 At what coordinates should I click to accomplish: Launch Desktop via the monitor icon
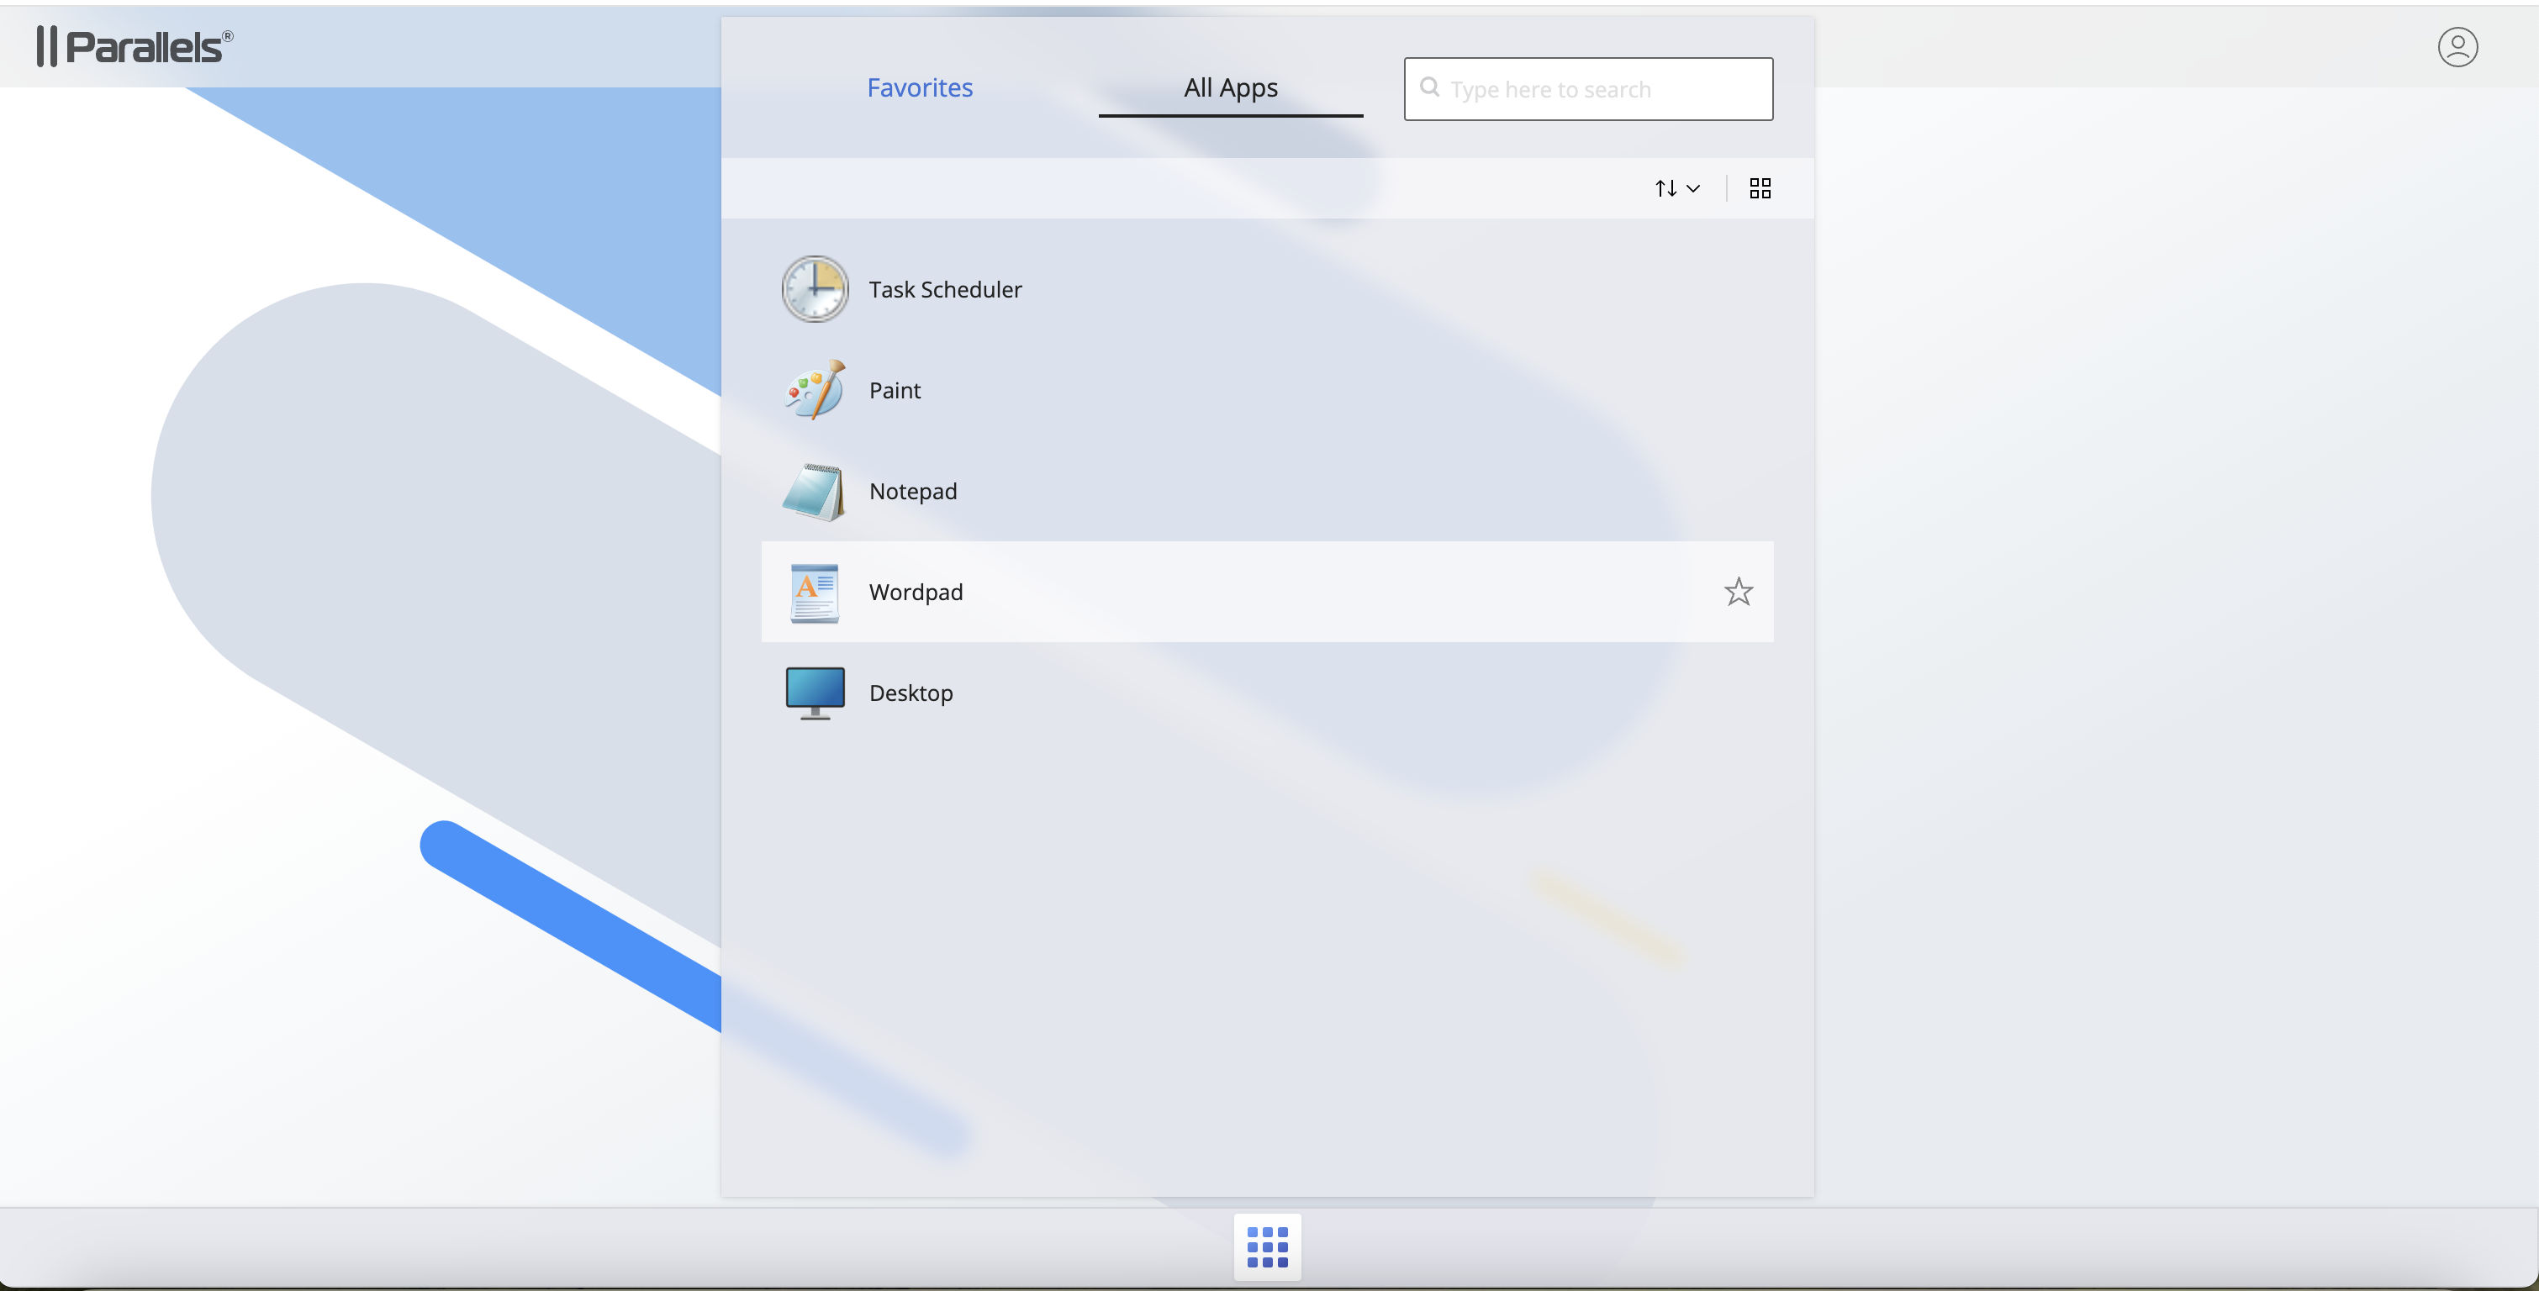(x=814, y=693)
